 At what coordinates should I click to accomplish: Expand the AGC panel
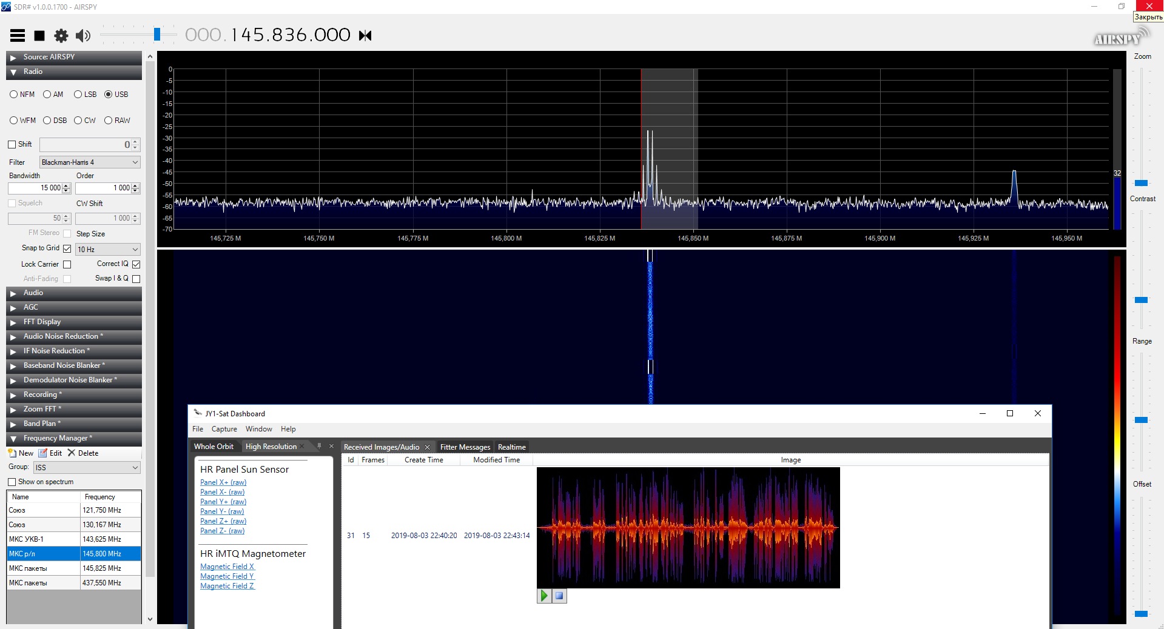pyautogui.click(x=74, y=307)
